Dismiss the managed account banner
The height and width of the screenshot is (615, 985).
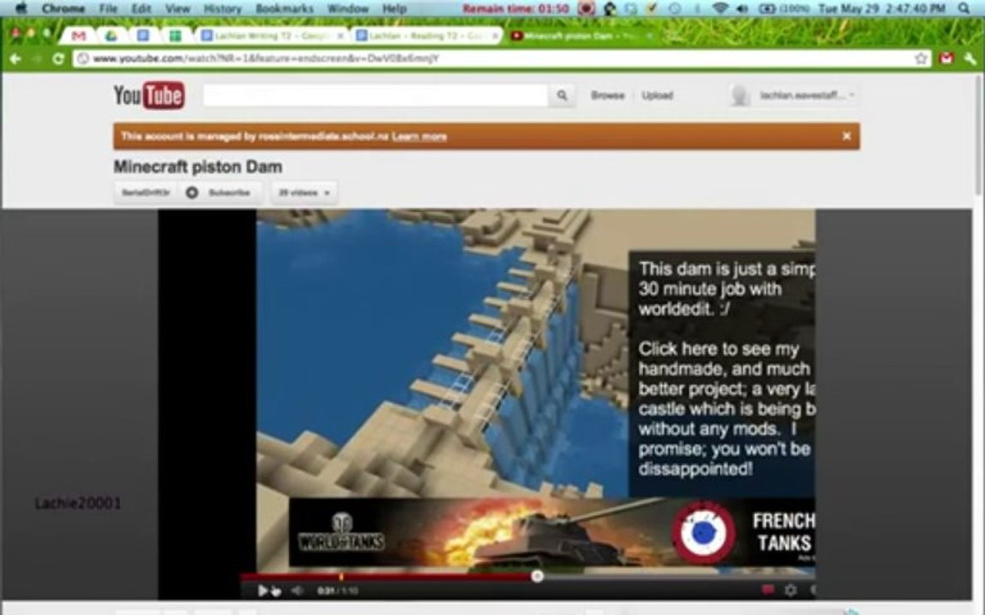[x=846, y=136]
